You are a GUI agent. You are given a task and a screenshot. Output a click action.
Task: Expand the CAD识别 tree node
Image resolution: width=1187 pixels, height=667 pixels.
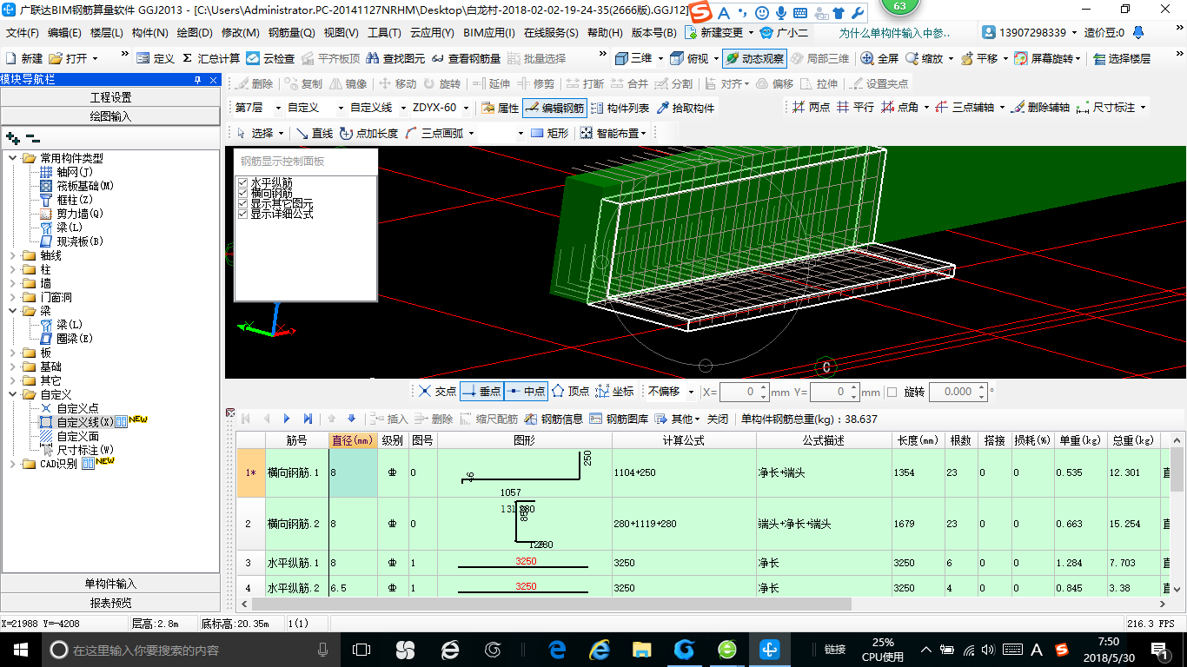click(13, 465)
